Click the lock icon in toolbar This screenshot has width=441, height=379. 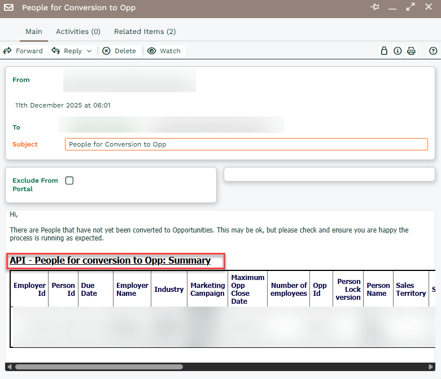384,51
